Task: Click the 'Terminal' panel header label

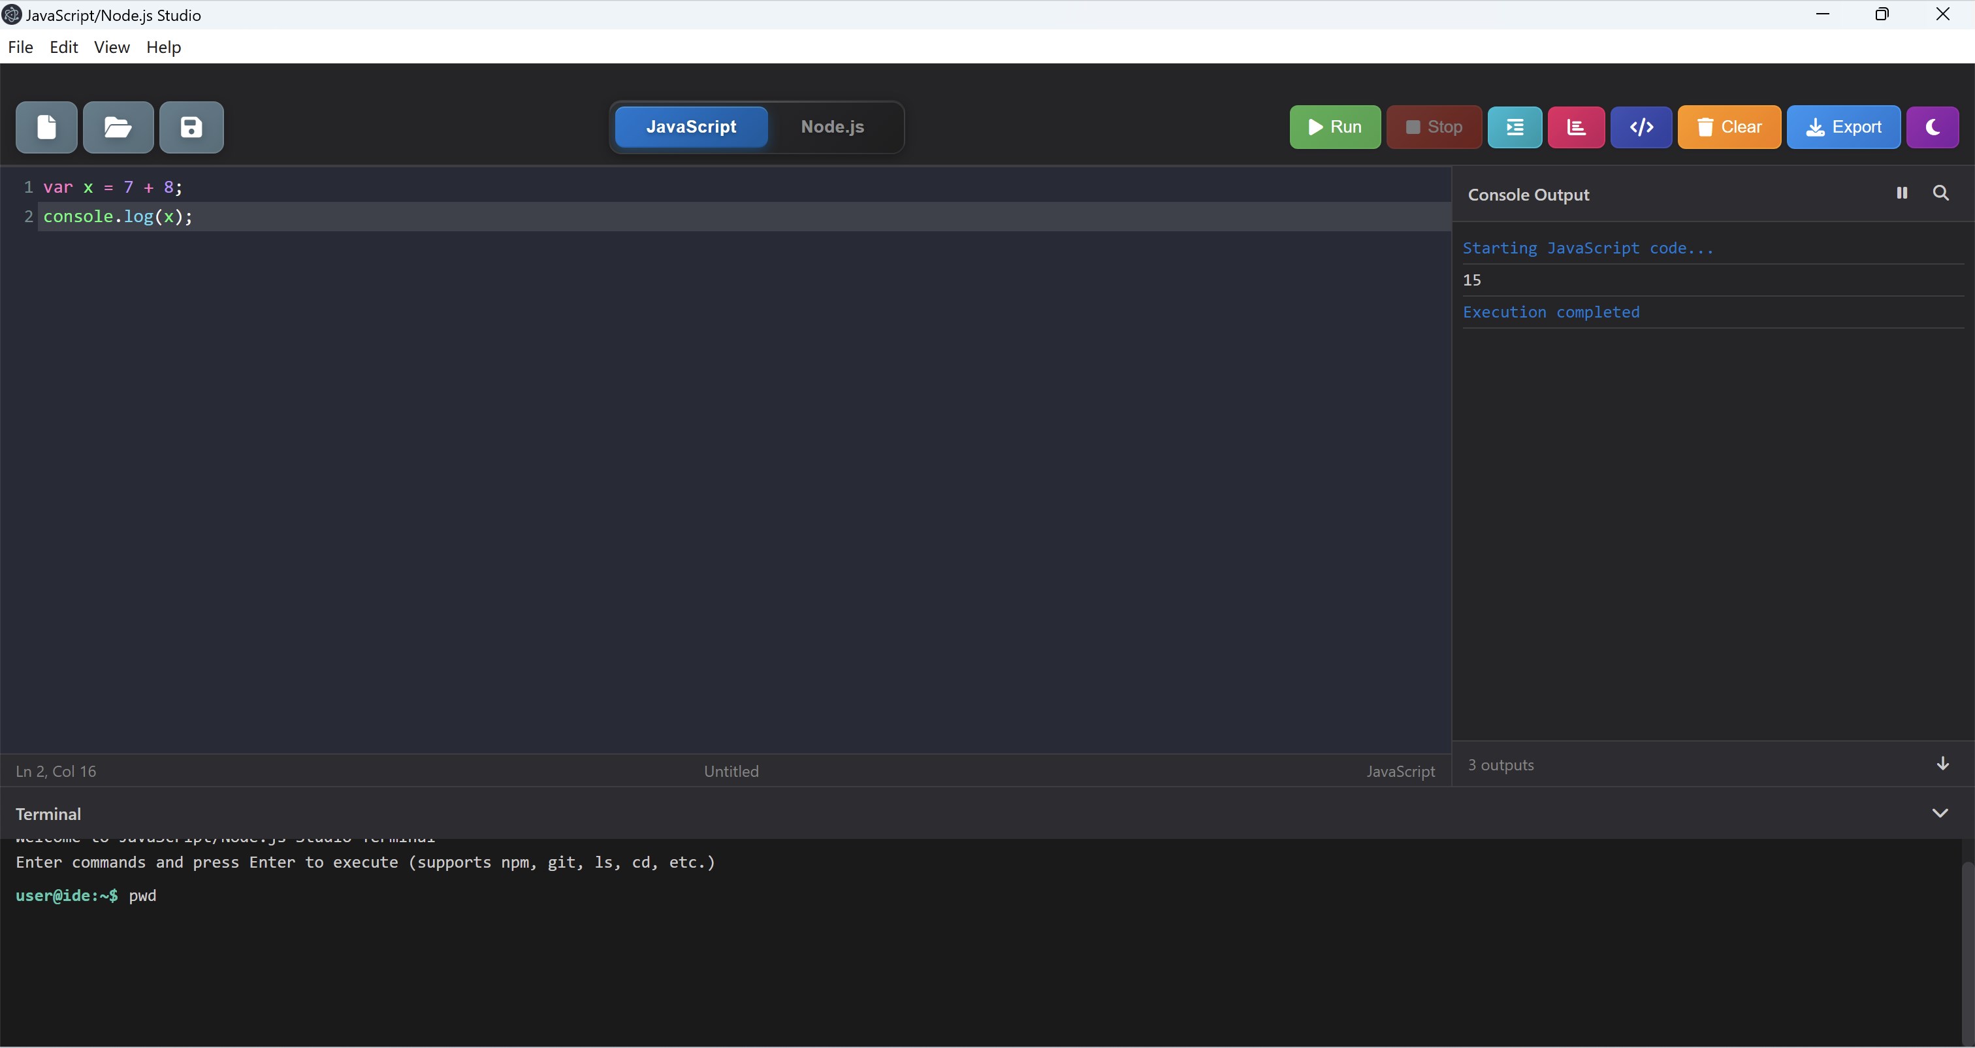Action: (48, 814)
